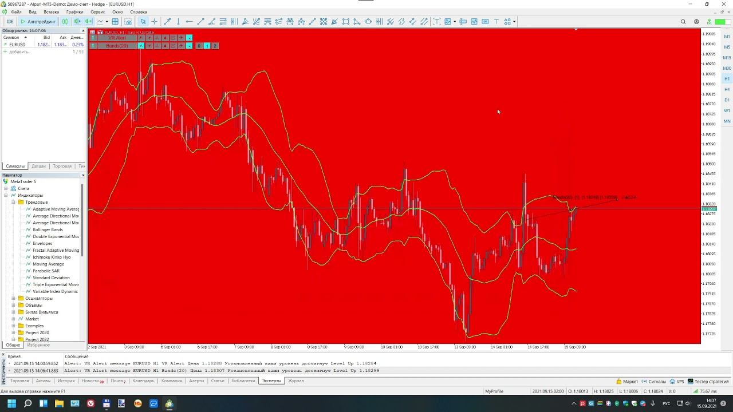Switch chart to M1 timeframe
The width and height of the screenshot is (733, 412).
[x=727, y=37]
